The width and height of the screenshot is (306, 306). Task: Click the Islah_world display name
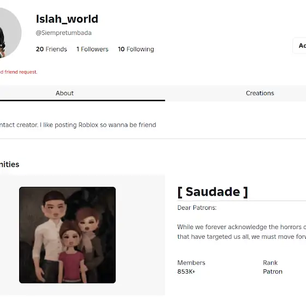(x=67, y=19)
